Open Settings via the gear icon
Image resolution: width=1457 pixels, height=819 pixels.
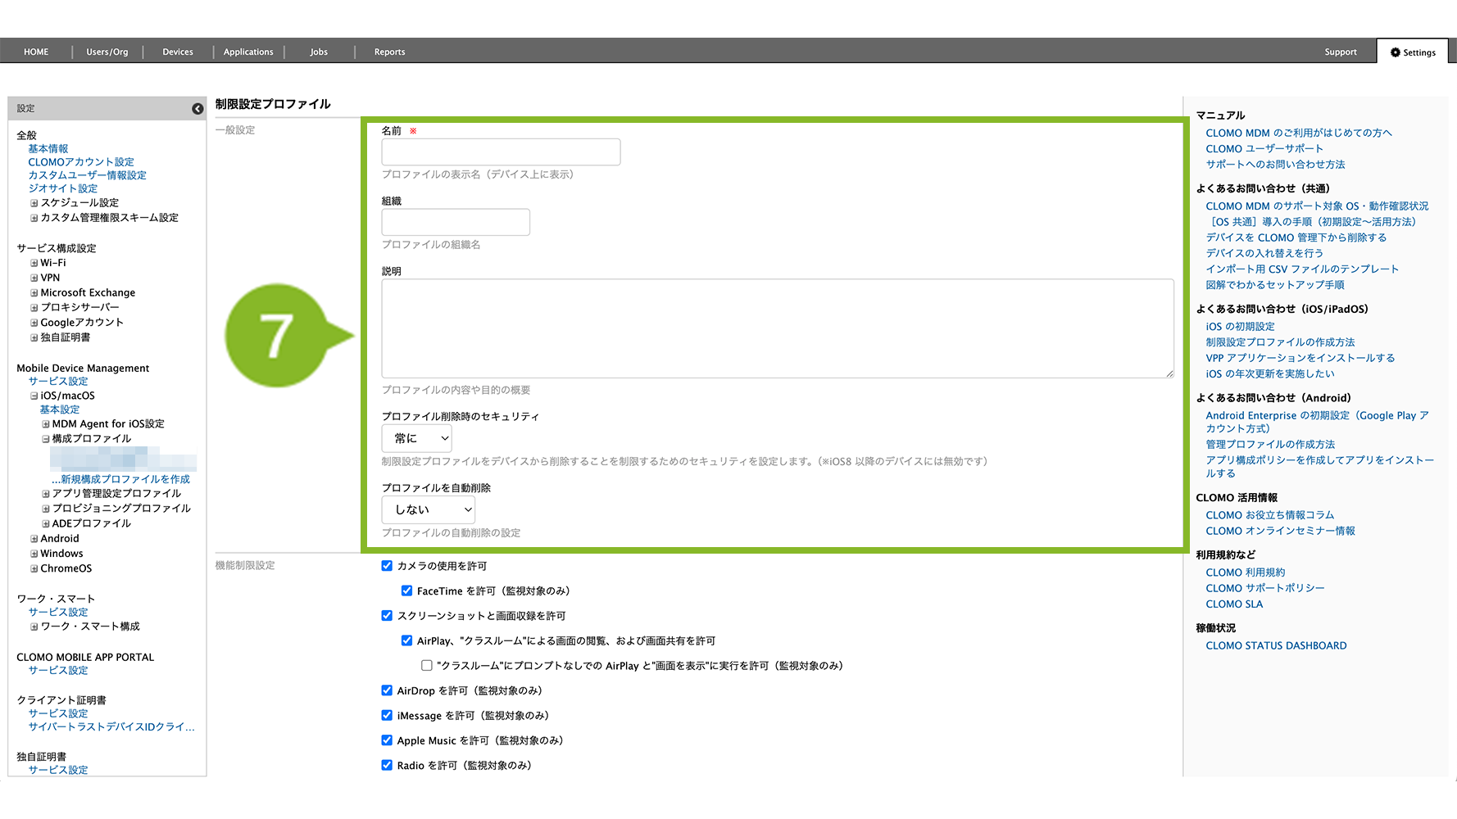1395,52
